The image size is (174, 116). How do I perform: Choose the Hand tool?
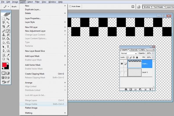point(3,59)
